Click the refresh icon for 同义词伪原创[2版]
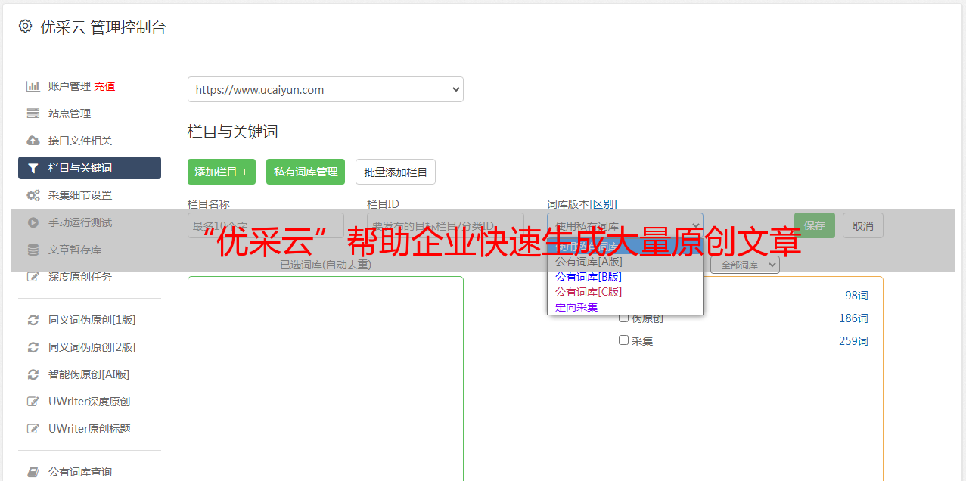 pyautogui.click(x=33, y=347)
